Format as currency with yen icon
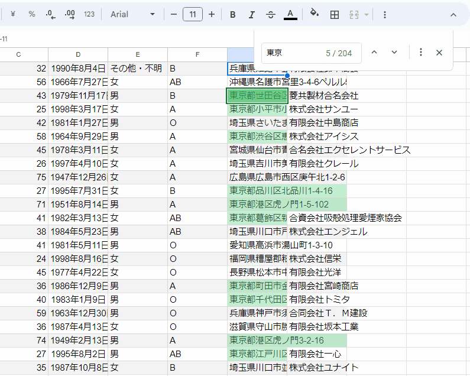Viewport: 470px width, 376px height. tap(12, 14)
